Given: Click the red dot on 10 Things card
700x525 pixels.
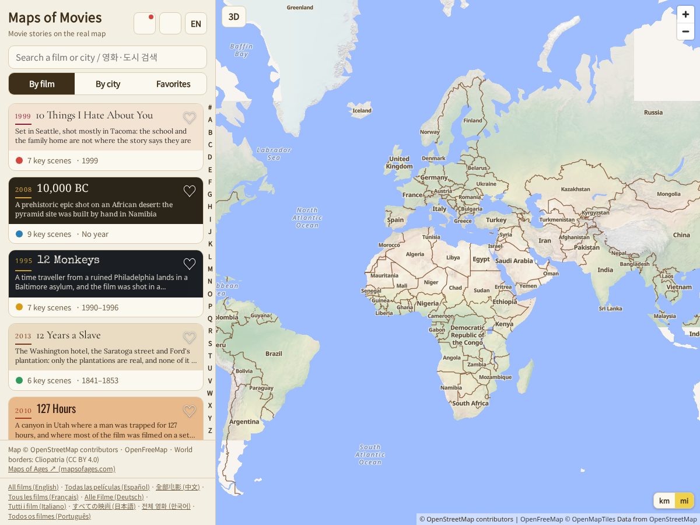Looking at the screenshot, I should 19,160.
